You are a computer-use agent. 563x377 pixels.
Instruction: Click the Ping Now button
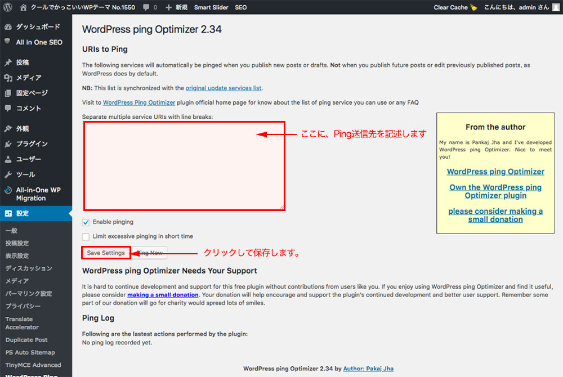149,253
